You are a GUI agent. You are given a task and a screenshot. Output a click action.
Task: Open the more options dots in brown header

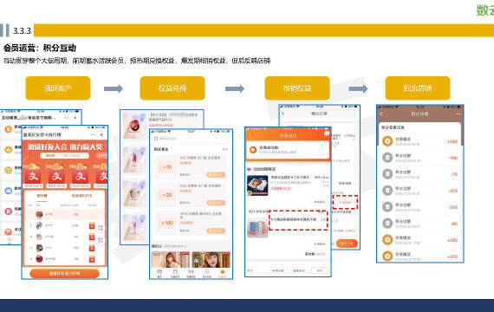[x=458, y=114]
